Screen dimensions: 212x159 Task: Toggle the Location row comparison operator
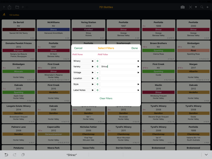coord(98,78)
